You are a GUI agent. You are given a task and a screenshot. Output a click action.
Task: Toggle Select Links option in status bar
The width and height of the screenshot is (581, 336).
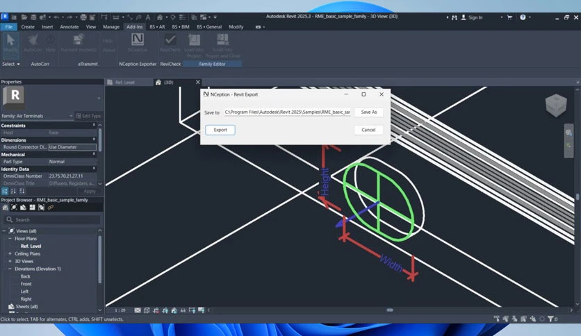pyautogui.click(x=496, y=319)
